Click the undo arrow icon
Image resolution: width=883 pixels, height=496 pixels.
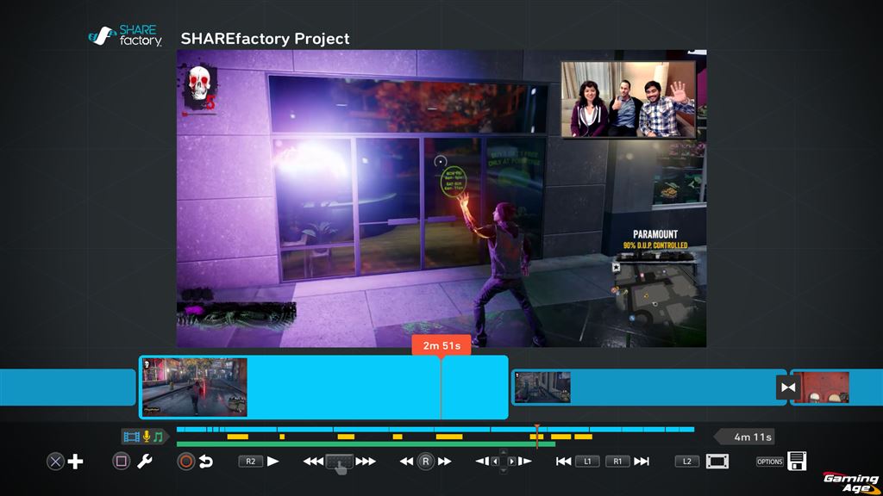206,462
